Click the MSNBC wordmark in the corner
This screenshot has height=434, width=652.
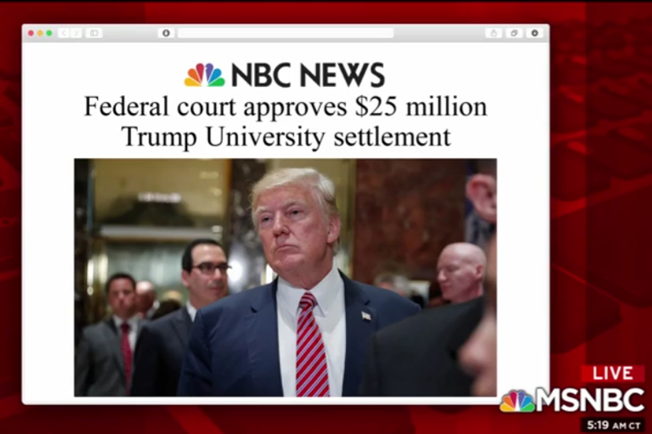(x=590, y=399)
